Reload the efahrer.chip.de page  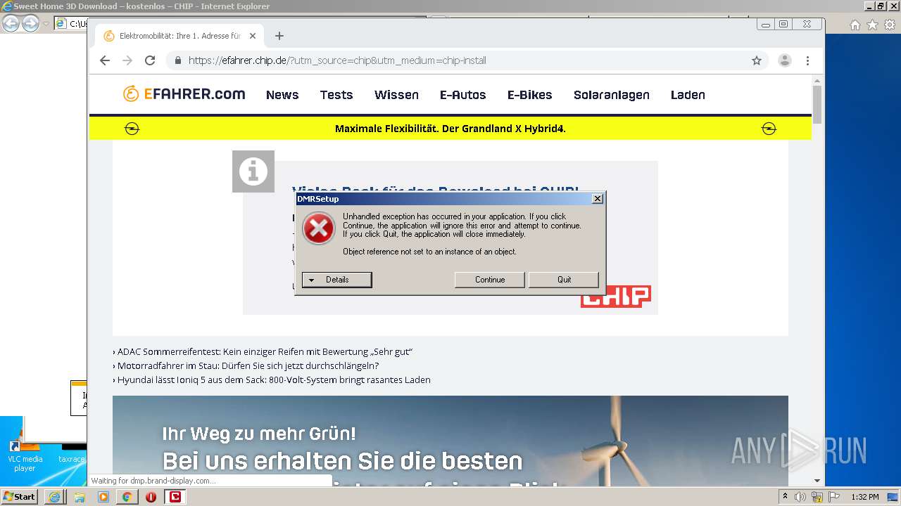pyautogui.click(x=150, y=60)
